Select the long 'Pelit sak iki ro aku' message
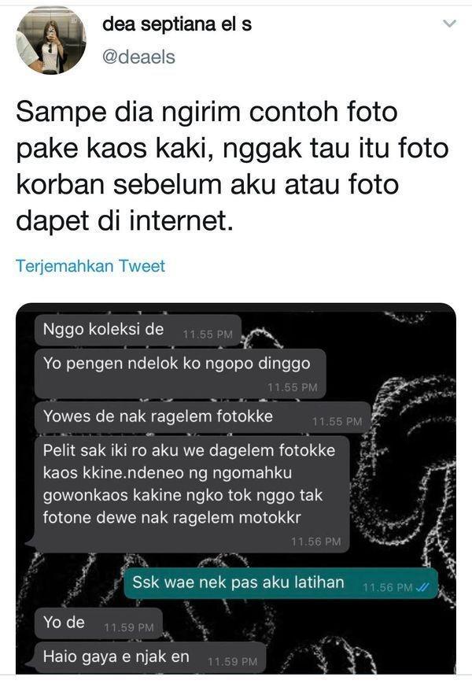Screen dimensions: 472x684 [x=192, y=494]
